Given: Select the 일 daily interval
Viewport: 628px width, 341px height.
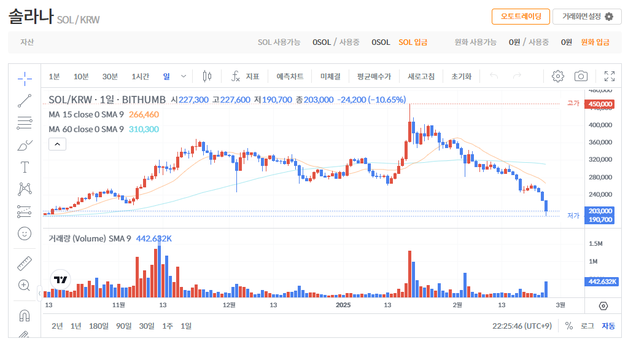Looking at the screenshot, I should pyautogui.click(x=166, y=77).
